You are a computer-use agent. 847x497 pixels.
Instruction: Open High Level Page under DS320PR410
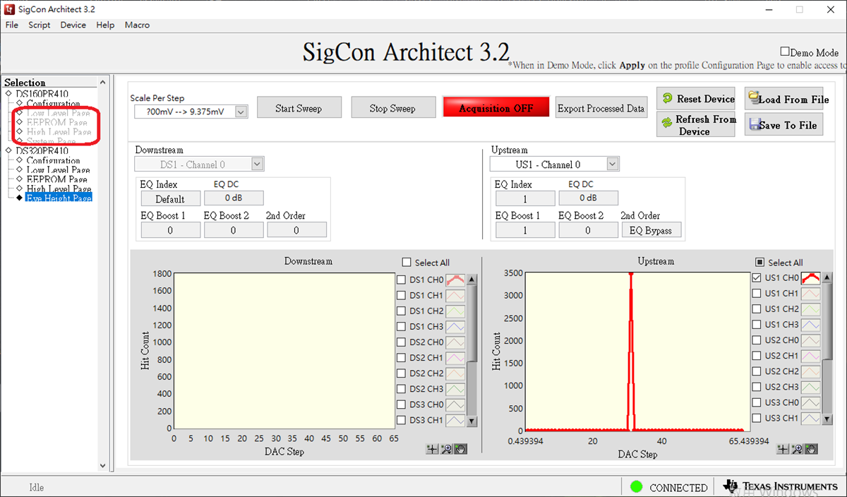[59, 188]
